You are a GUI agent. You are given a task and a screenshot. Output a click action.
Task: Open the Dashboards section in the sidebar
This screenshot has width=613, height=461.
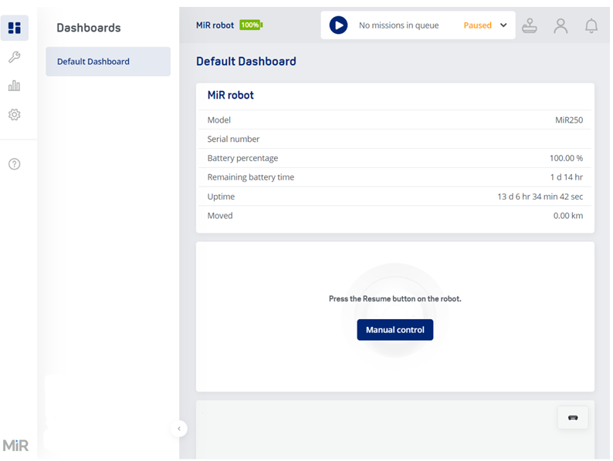coord(15,28)
